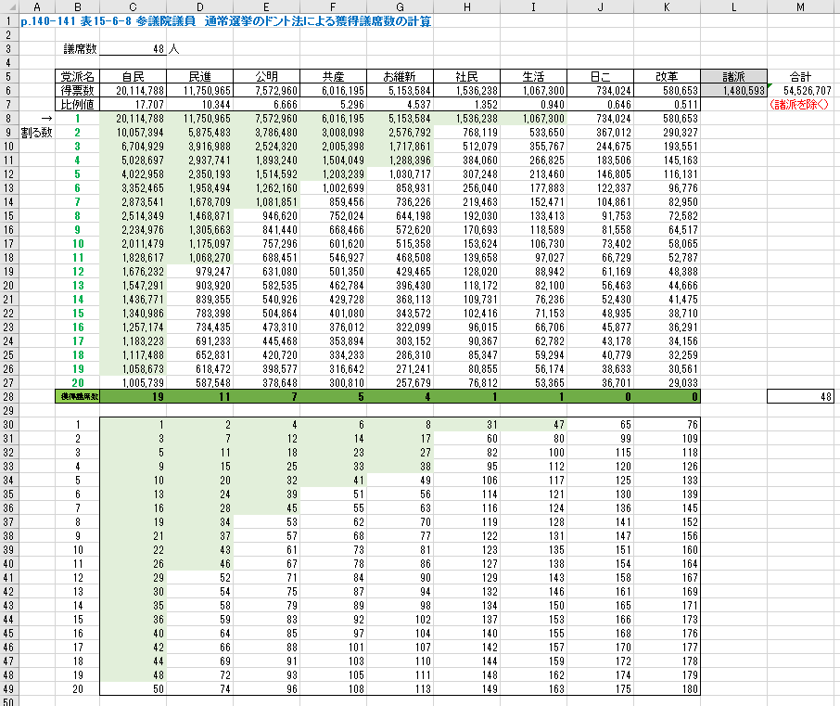
Task: Click the 党派名 header cell
Action: pos(77,77)
